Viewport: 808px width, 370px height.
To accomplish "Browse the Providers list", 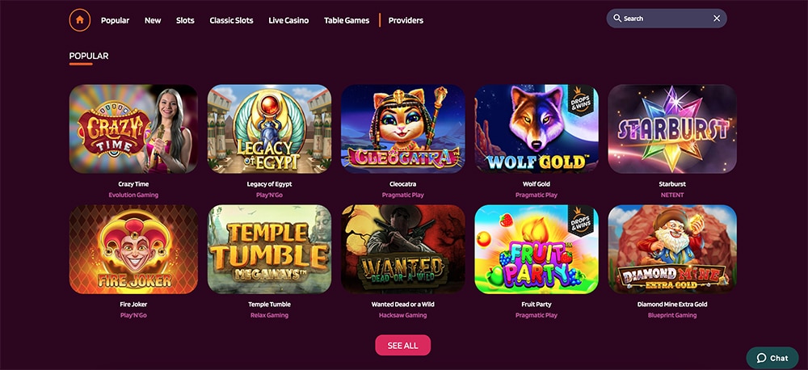I will tap(406, 21).
